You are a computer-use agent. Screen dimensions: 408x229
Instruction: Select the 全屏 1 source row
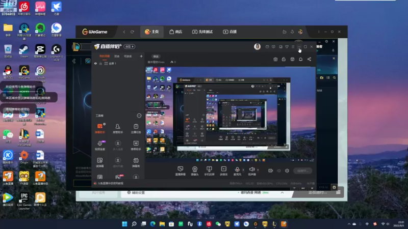(118, 63)
